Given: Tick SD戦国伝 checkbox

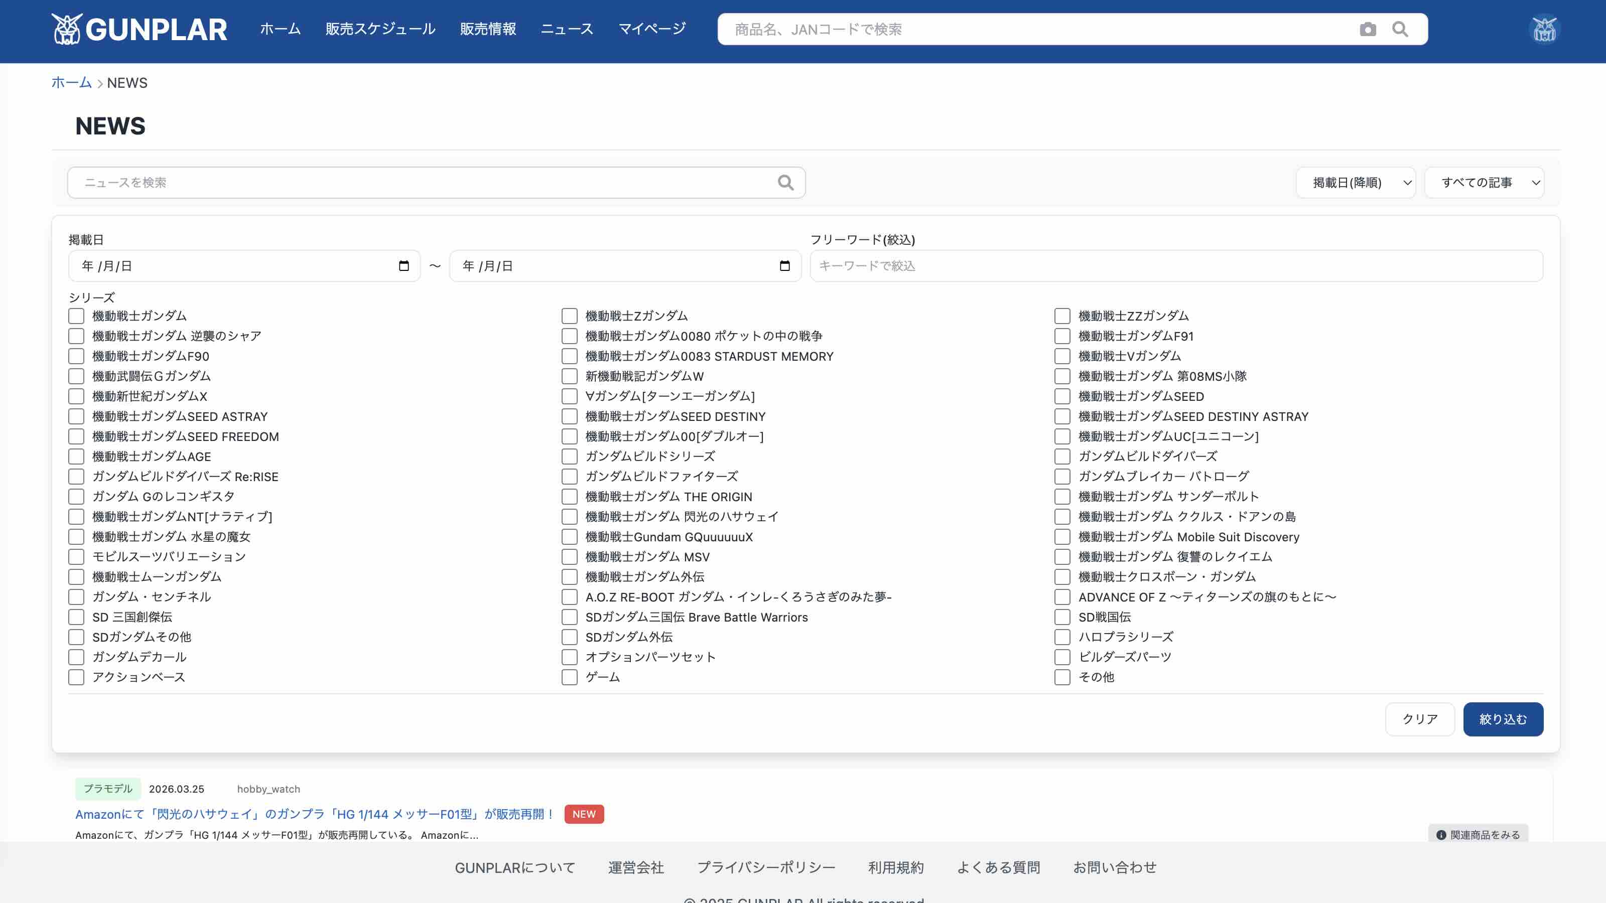Looking at the screenshot, I should [x=1062, y=617].
